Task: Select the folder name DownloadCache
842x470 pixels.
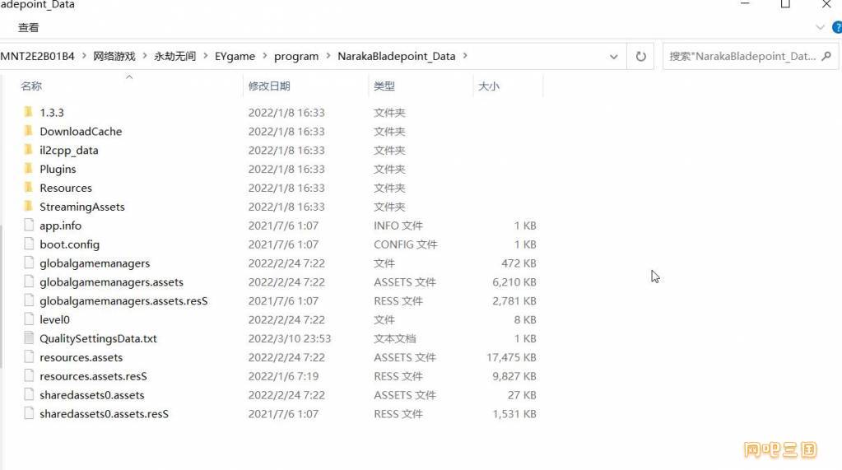Action: point(81,131)
